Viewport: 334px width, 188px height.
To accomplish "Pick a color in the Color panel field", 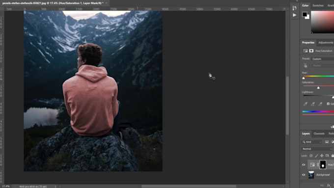I will pyautogui.click(x=323, y=22).
